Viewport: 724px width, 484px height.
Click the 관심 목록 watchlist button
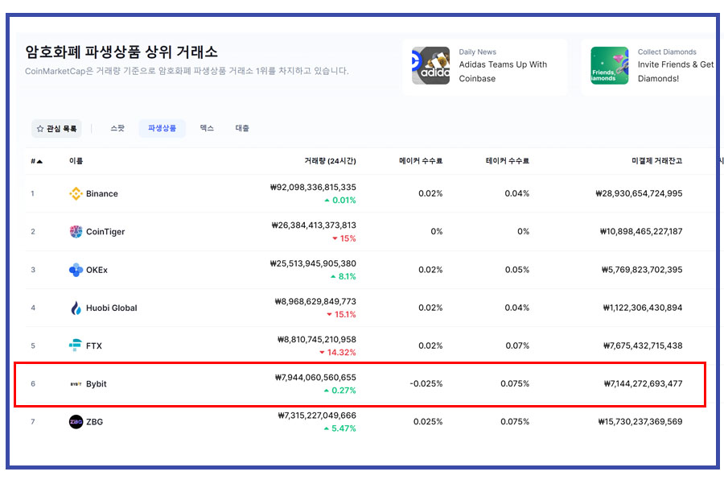click(57, 129)
